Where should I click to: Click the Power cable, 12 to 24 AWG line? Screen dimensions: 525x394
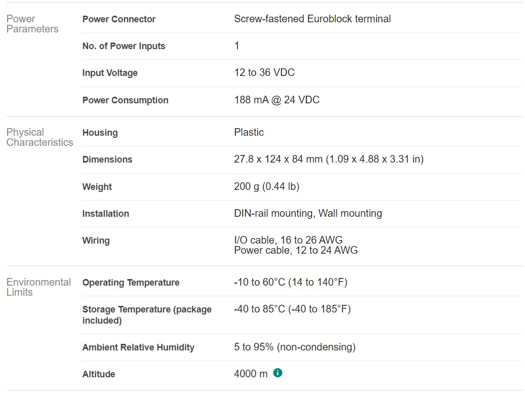(x=296, y=251)
